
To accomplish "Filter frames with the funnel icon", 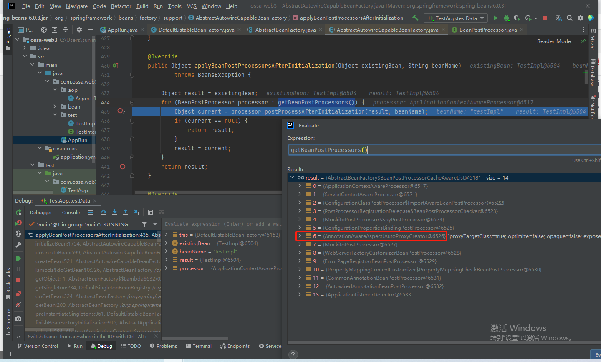I will [x=144, y=224].
